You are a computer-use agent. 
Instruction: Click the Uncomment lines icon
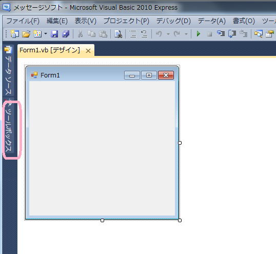click(144, 34)
